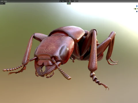This screenshot has width=138, height=103.
Task: Click the top blue Z-axis gizmo dot
Action: pyautogui.click(x=137, y=6)
